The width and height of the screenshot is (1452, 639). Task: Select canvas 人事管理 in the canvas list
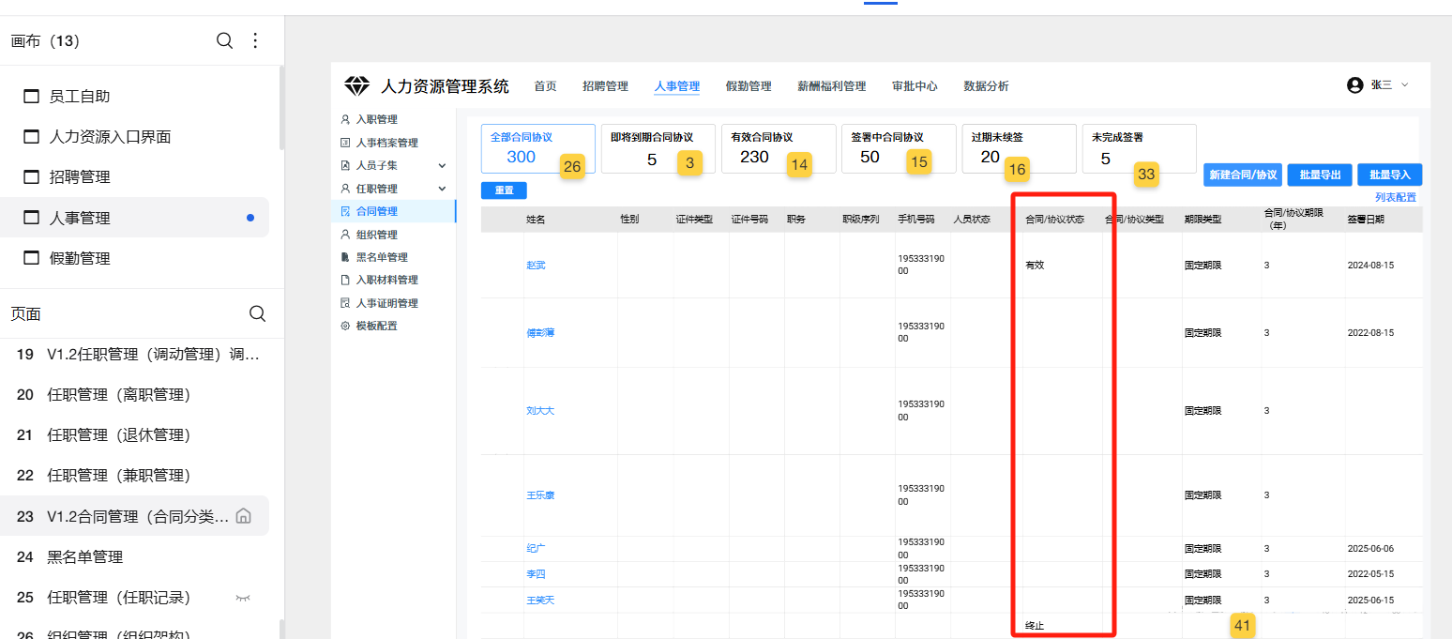tap(135, 218)
